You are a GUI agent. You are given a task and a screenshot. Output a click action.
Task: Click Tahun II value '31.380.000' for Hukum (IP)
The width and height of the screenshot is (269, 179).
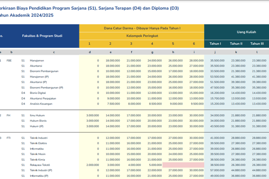coord(238,126)
